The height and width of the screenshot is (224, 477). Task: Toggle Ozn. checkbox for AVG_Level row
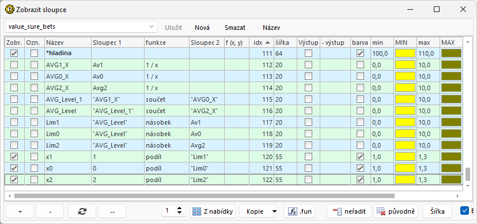point(35,111)
